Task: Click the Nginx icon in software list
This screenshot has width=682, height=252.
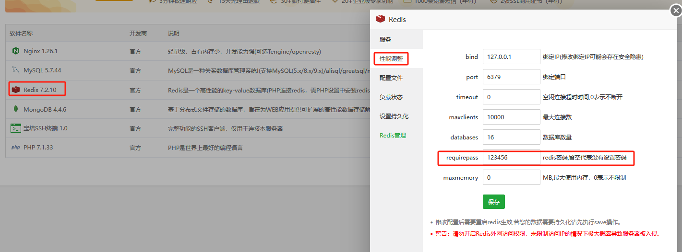Action: click(16, 51)
